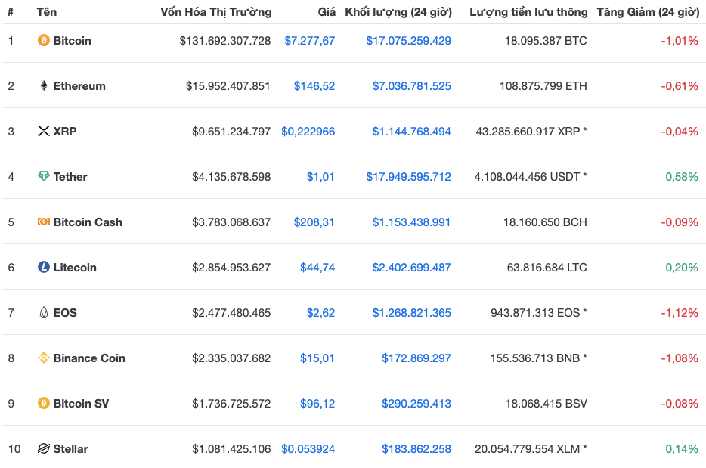The height and width of the screenshot is (468, 706).
Task: Select supply value 108.875.799 ETH
Action: click(543, 86)
